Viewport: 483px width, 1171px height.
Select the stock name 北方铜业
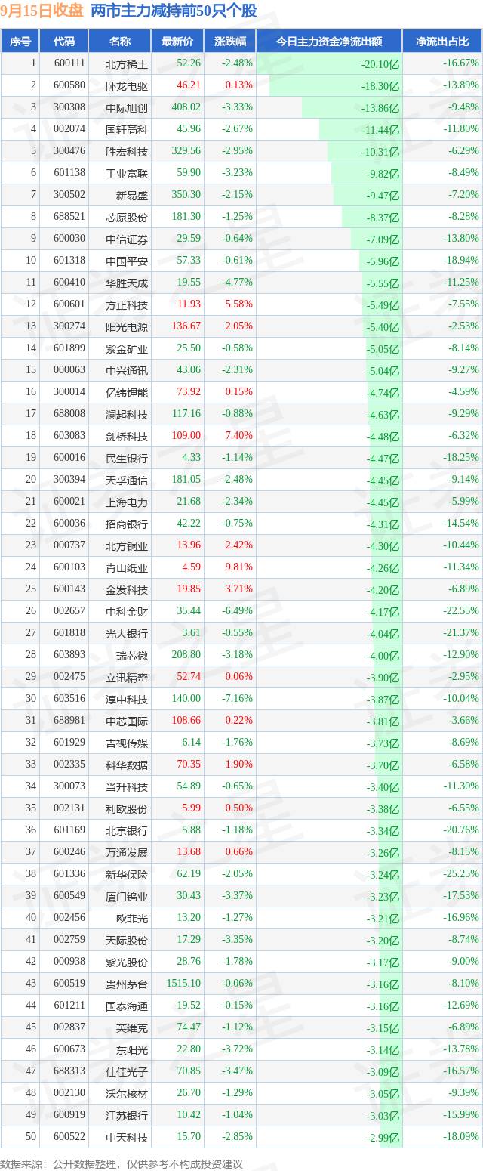(x=127, y=545)
